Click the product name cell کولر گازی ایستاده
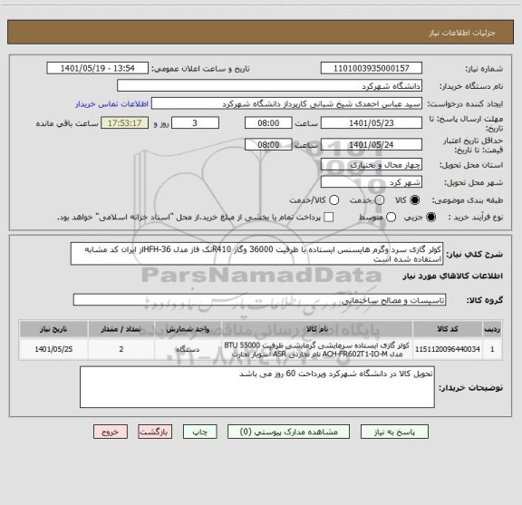Image resolution: width=522 pixels, height=505 pixels. tap(317, 349)
